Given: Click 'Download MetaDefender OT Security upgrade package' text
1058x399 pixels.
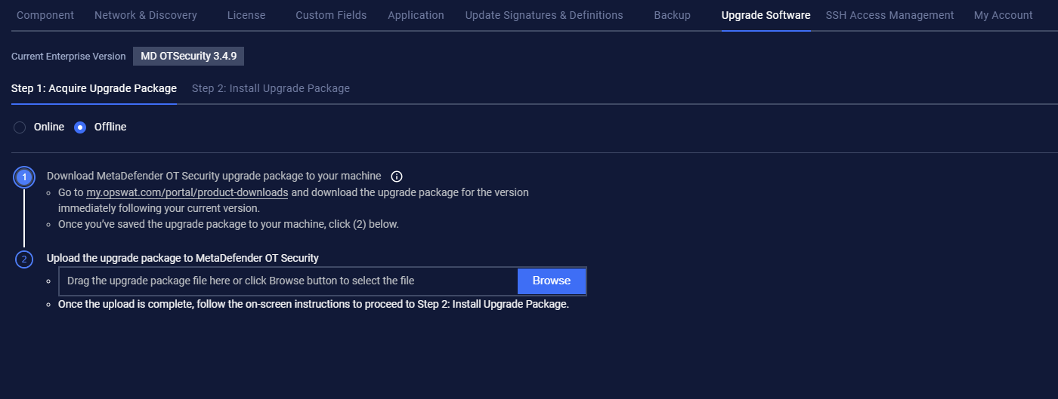Looking at the screenshot, I should pyautogui.click(x=214, y=176).
